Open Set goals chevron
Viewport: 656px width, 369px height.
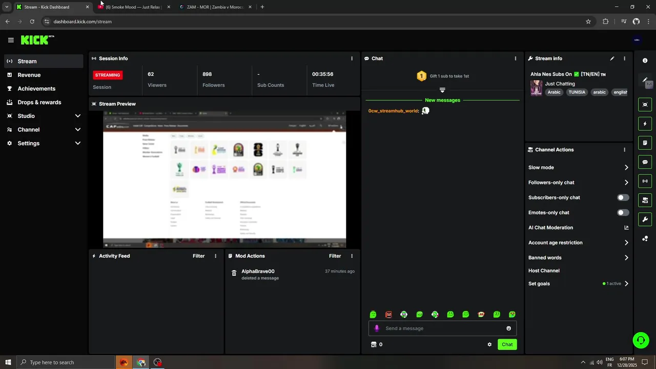coord(626,283)
